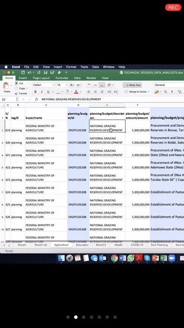Click the comma style icon
Viewport: 184px width, 328px height.
[172, 92]
